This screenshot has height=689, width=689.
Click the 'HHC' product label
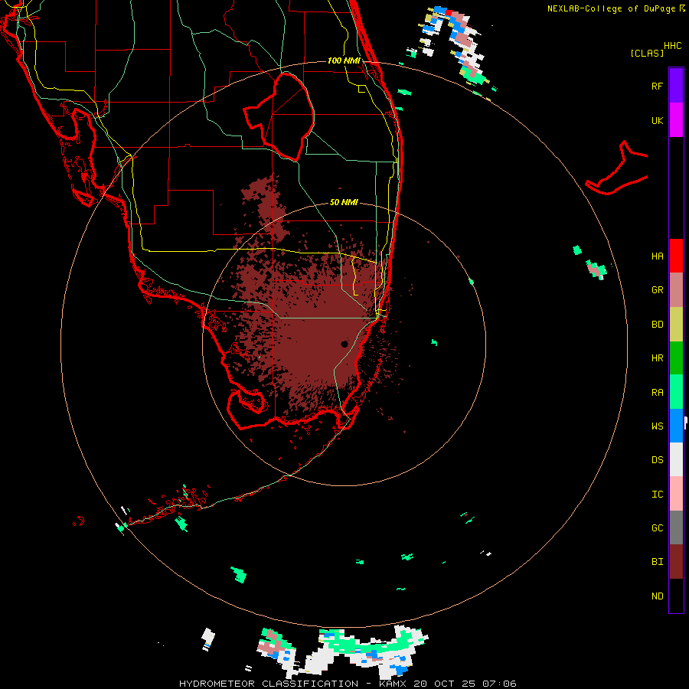coord(673,46)
